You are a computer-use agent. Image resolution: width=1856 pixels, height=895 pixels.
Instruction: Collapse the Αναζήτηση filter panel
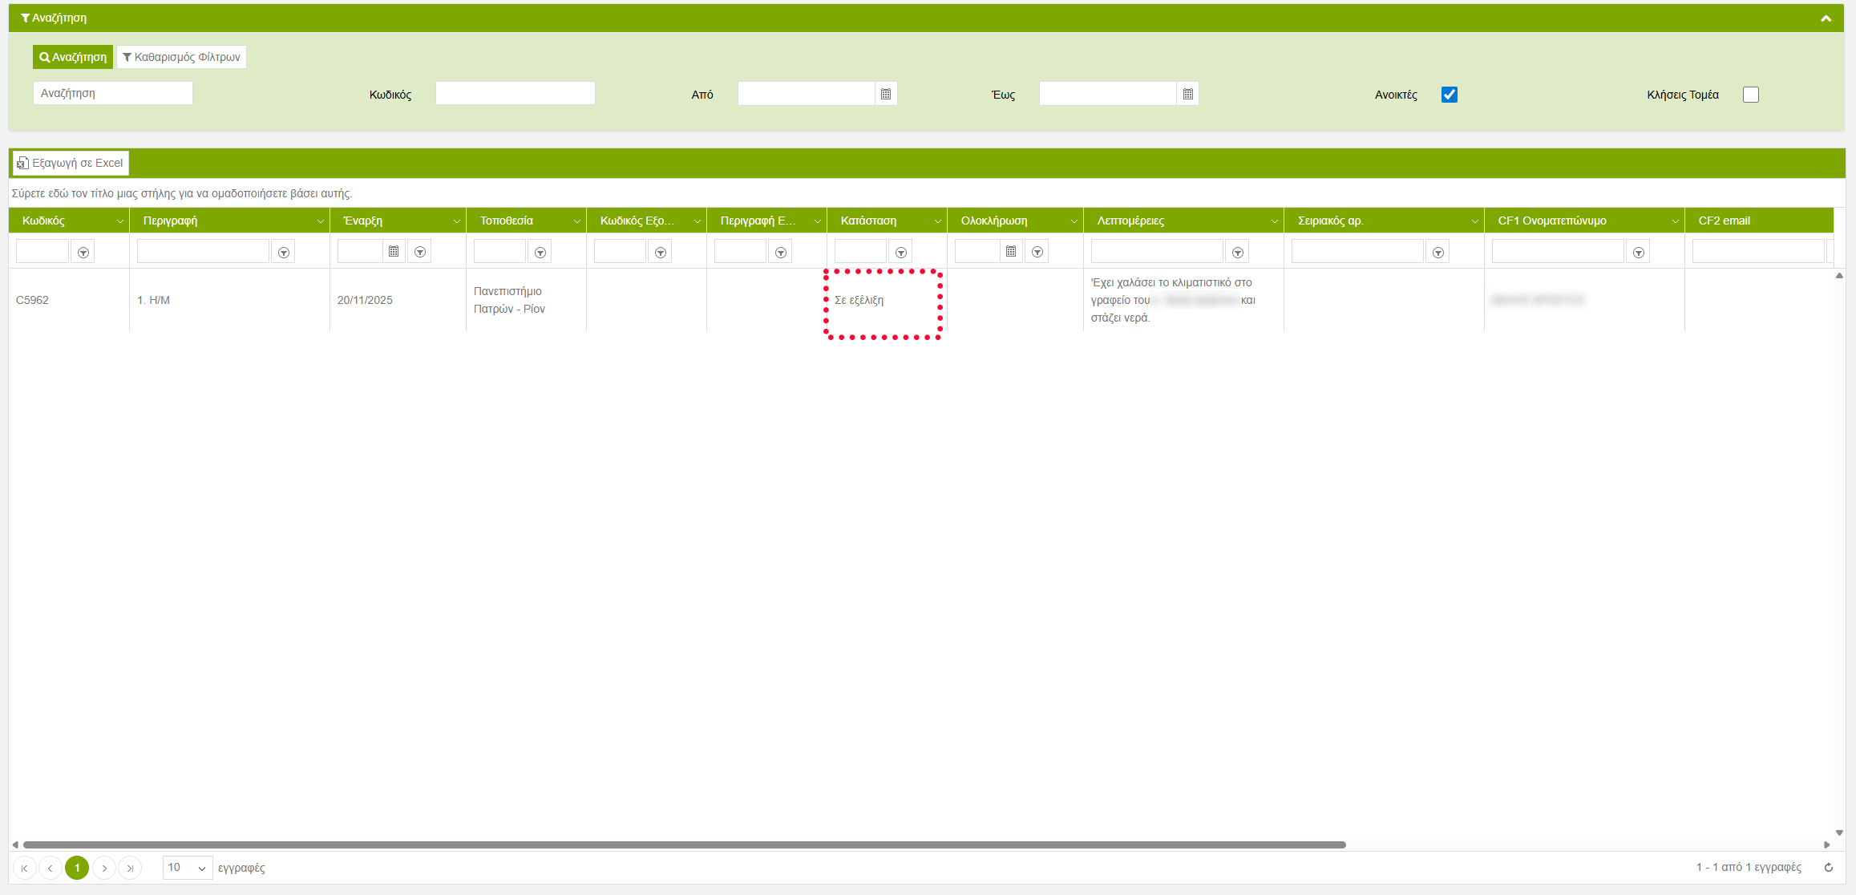point(1826,18)
